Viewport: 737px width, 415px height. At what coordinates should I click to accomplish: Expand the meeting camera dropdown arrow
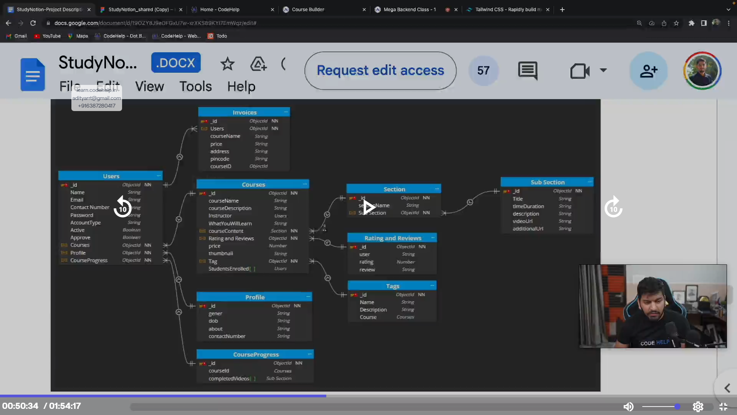603,70
